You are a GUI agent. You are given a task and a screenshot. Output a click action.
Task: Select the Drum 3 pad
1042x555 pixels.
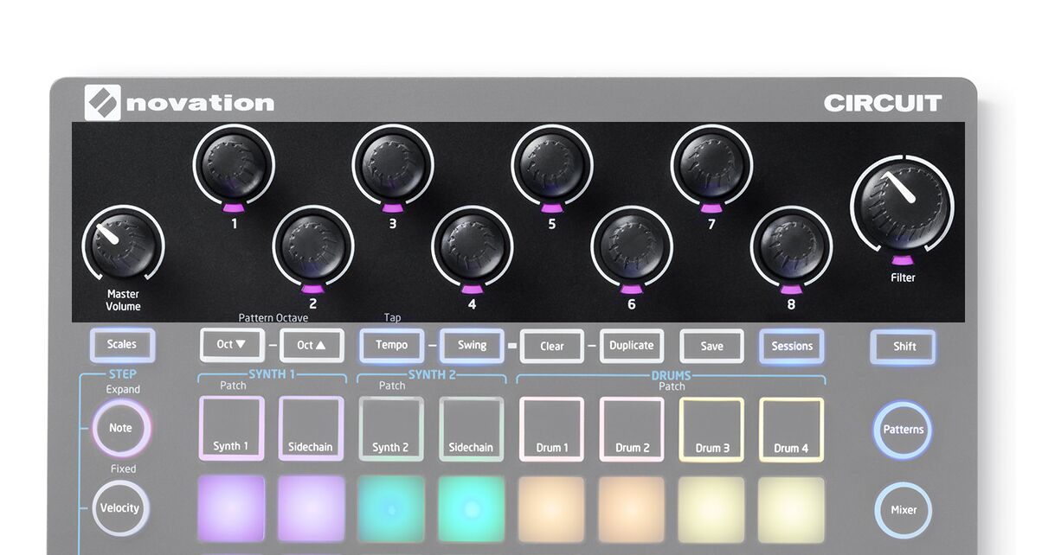(x=712, y=430)
